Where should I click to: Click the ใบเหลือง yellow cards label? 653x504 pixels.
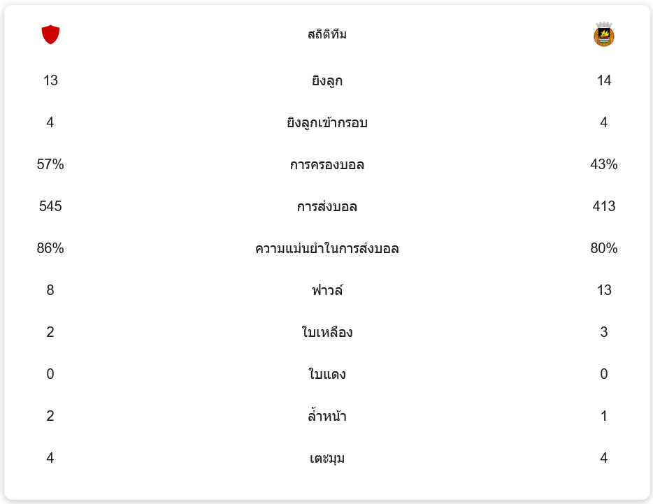(327, 333)
